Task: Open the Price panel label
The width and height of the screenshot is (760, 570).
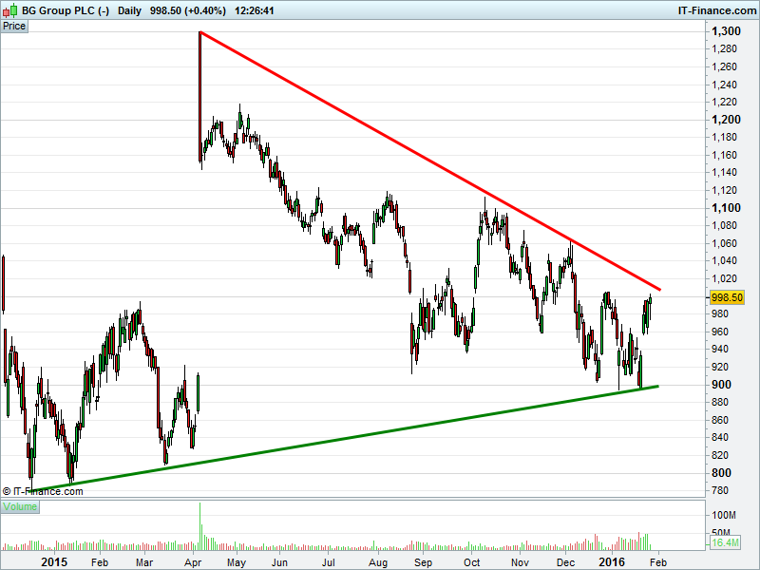Action: coord(14,26)
